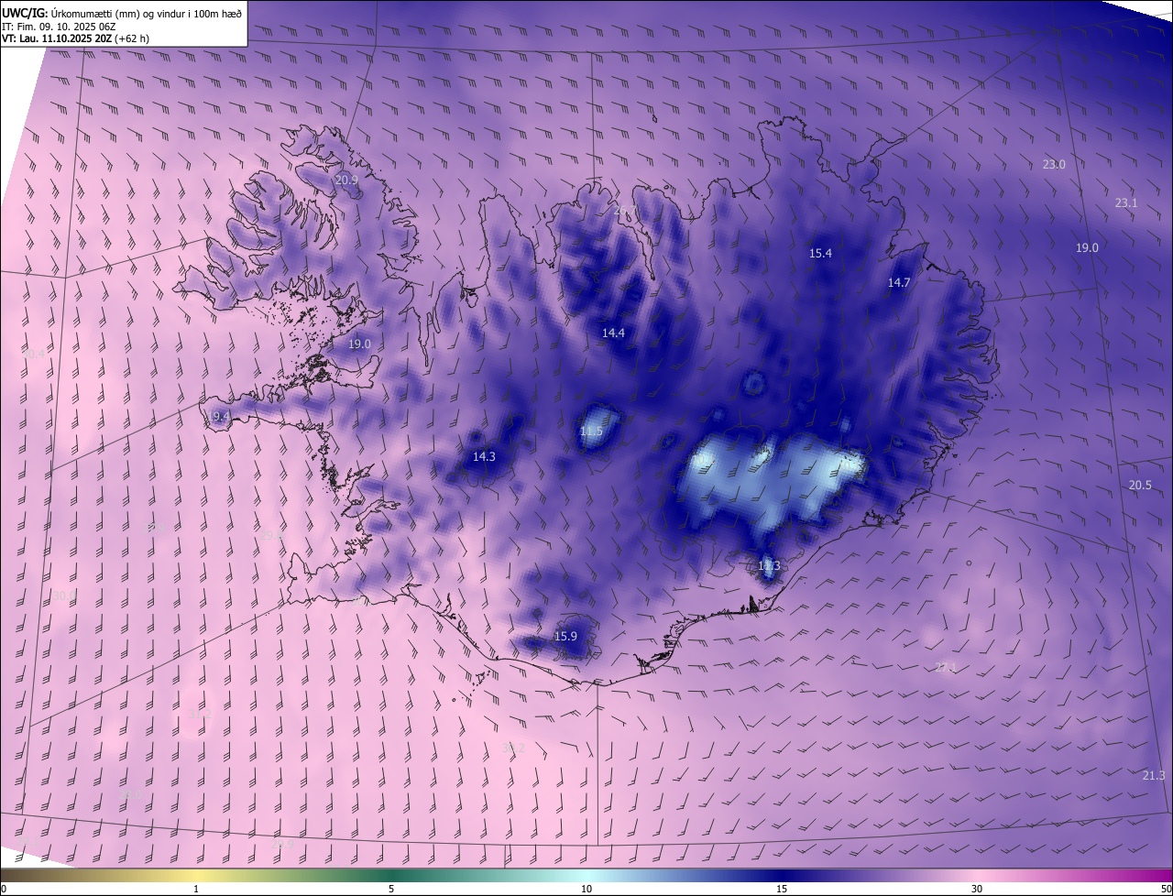Click the '50' tick on the color scale
This screenshot has width=1173, height=896.
coord(1166,890)
